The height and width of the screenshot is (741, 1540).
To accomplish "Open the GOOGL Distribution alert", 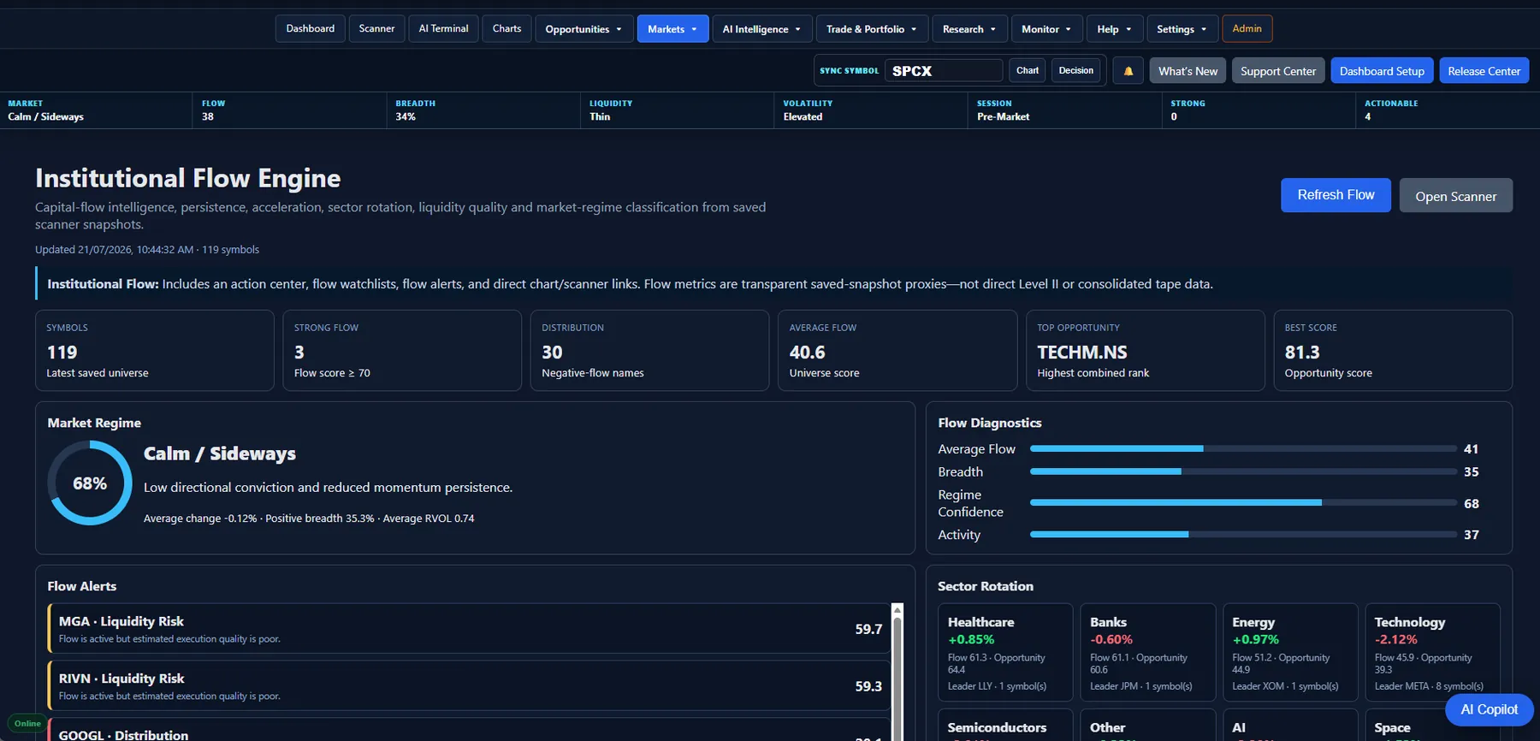I will pyautogui.click(x=469, y=730).
